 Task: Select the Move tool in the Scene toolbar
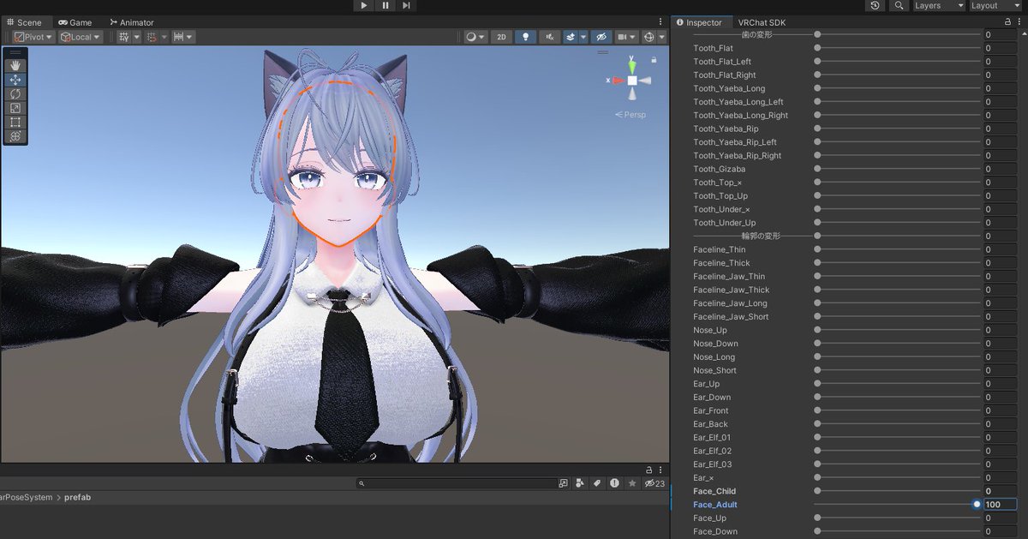point(15,80)
